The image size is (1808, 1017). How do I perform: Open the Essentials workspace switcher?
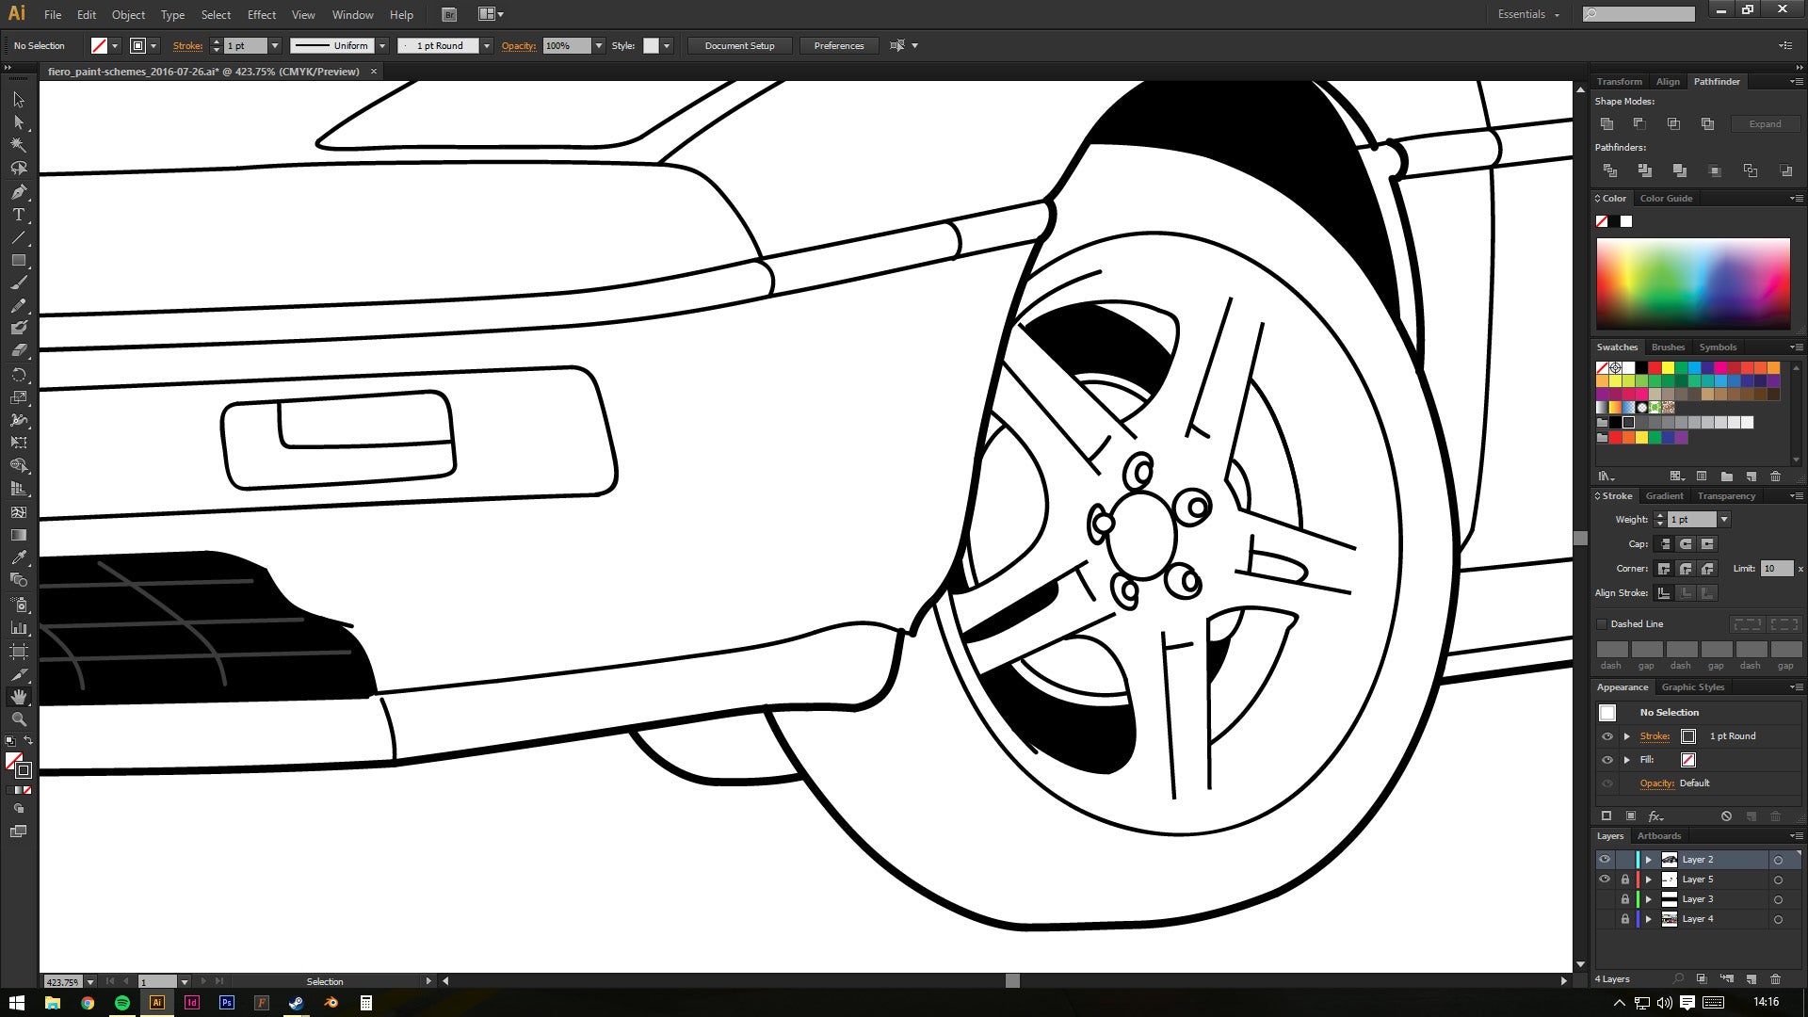1527,14
